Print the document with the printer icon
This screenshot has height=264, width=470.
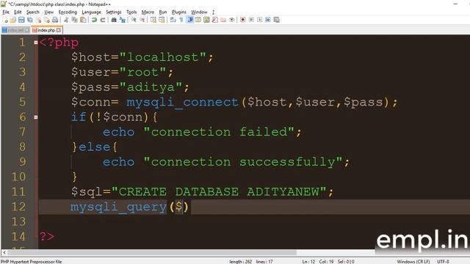pyautogui.click(x=55, y=20)
